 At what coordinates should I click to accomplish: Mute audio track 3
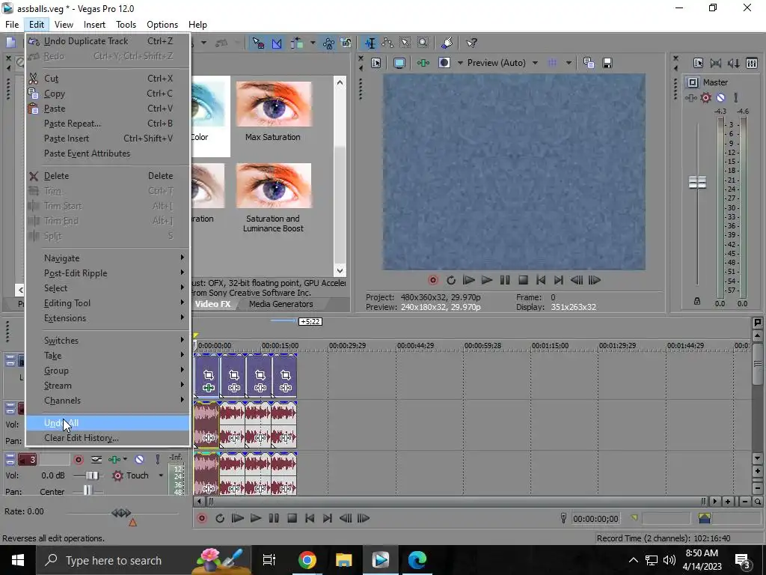coord(140,460)
